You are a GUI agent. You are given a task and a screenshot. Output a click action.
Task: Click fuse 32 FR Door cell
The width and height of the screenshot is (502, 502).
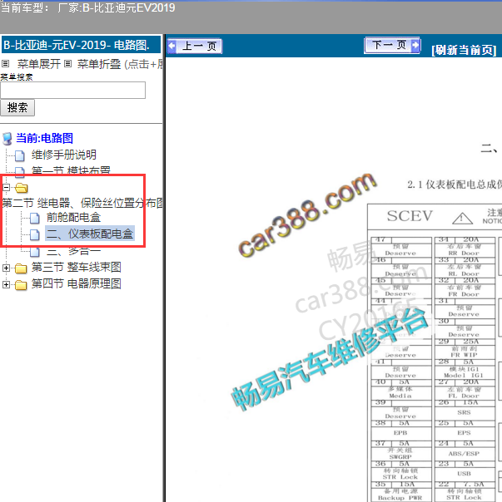465,288
